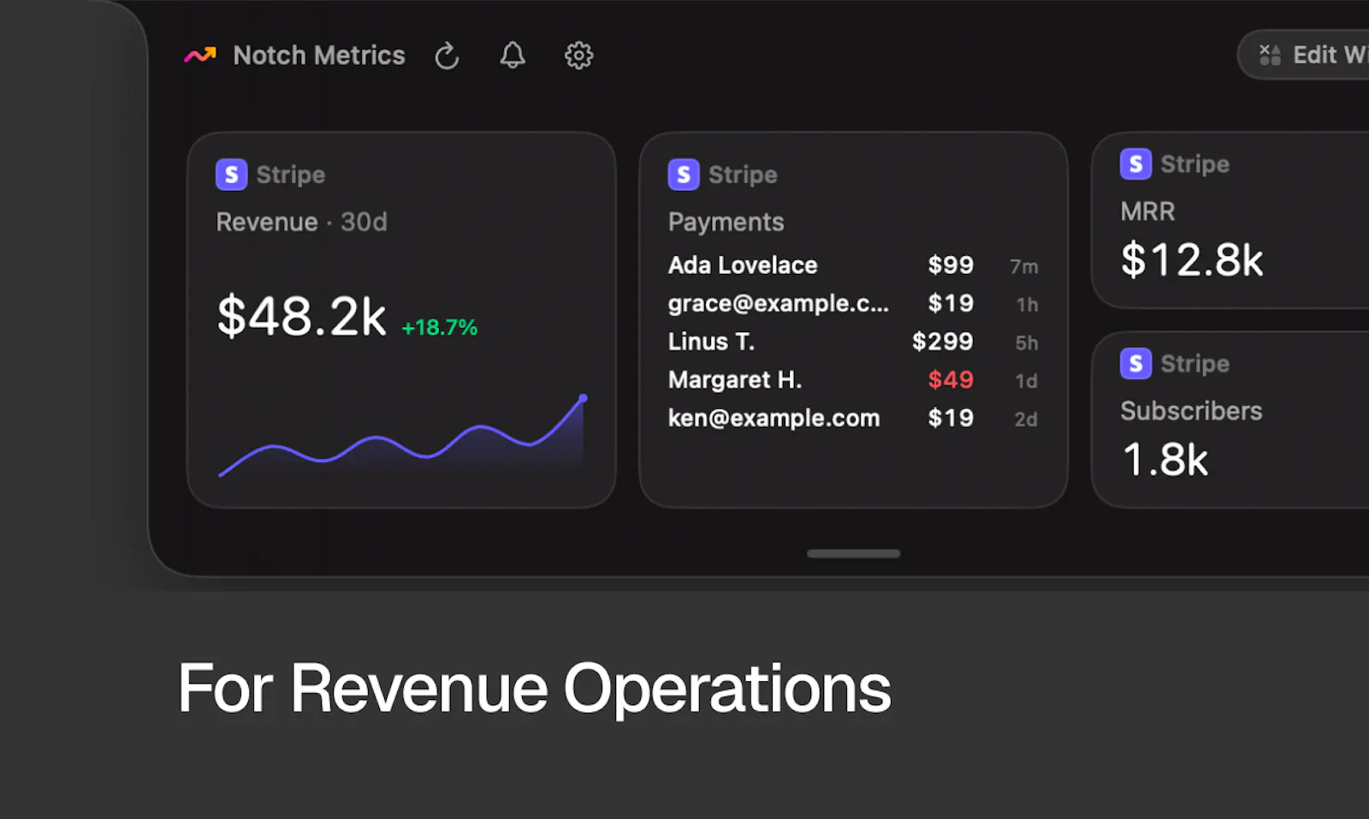Click the 1d timestamp
This screenshot has height=819, width=1369.
pyautogui.click(x=1027, y=381)
